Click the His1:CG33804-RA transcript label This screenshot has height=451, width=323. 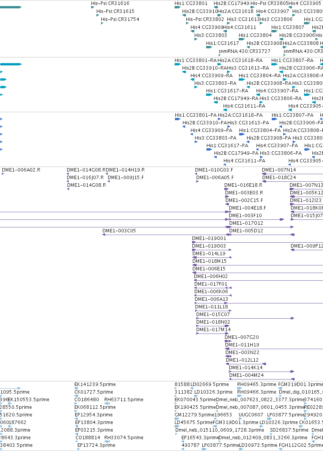pyautogui.click(x=260, y=76)
